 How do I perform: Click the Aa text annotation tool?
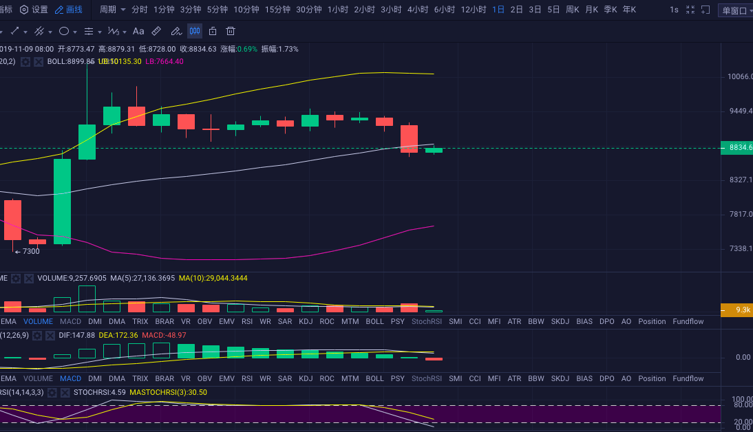pos(138,31)
